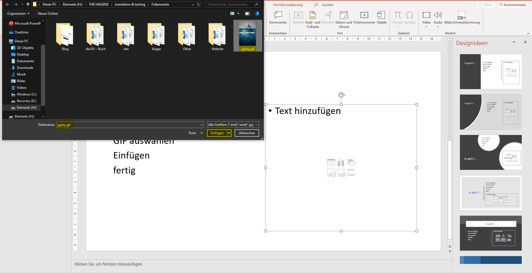
Task: Click THE HAGENZ in the address path
Action: pyautogui.click(x=99, y=4)
